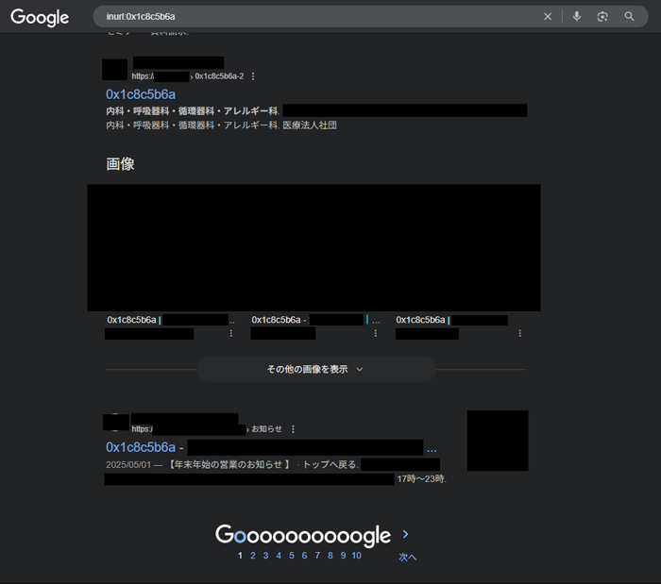
Task: Open third image caption 0x1c8c5b6a |
Action: coord(423,320)
